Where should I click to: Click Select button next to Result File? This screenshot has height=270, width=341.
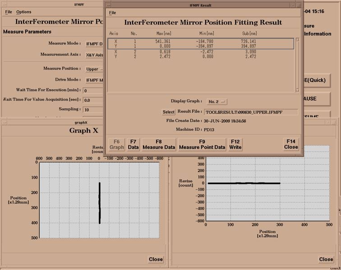click(x=169, y=112)
